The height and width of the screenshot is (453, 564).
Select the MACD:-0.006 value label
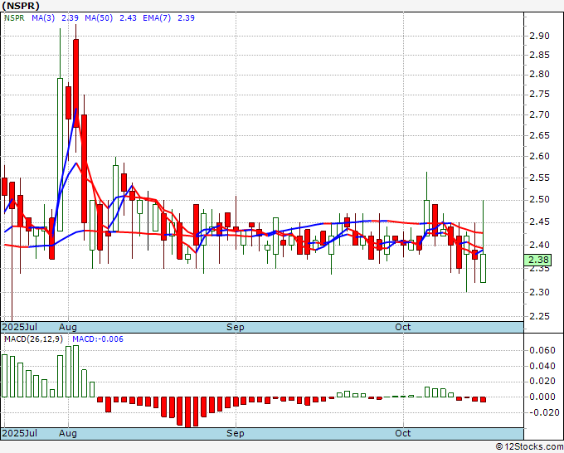coord(98,340)
